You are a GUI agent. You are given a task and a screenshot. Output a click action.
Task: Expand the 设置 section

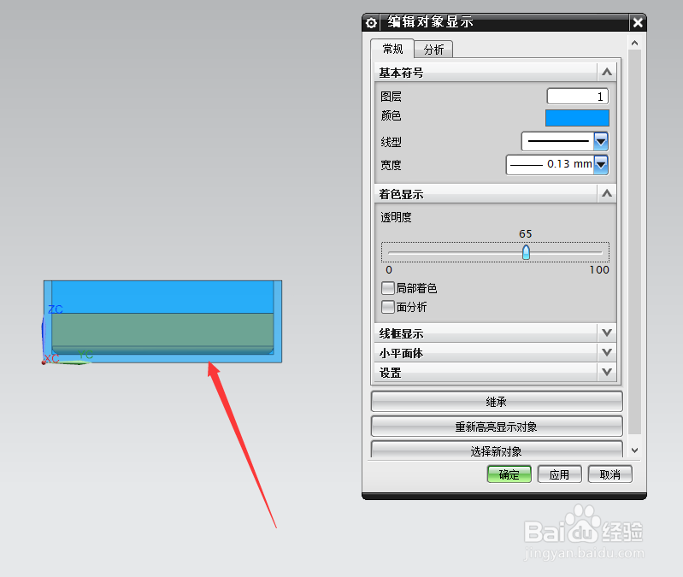[607, 373]
